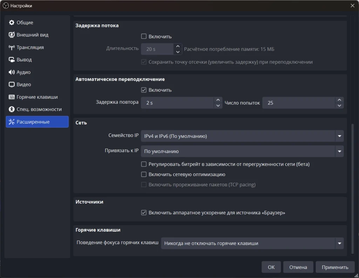
Task: Open the hotkey focus behavior dropdown
Action: [252, 243]
